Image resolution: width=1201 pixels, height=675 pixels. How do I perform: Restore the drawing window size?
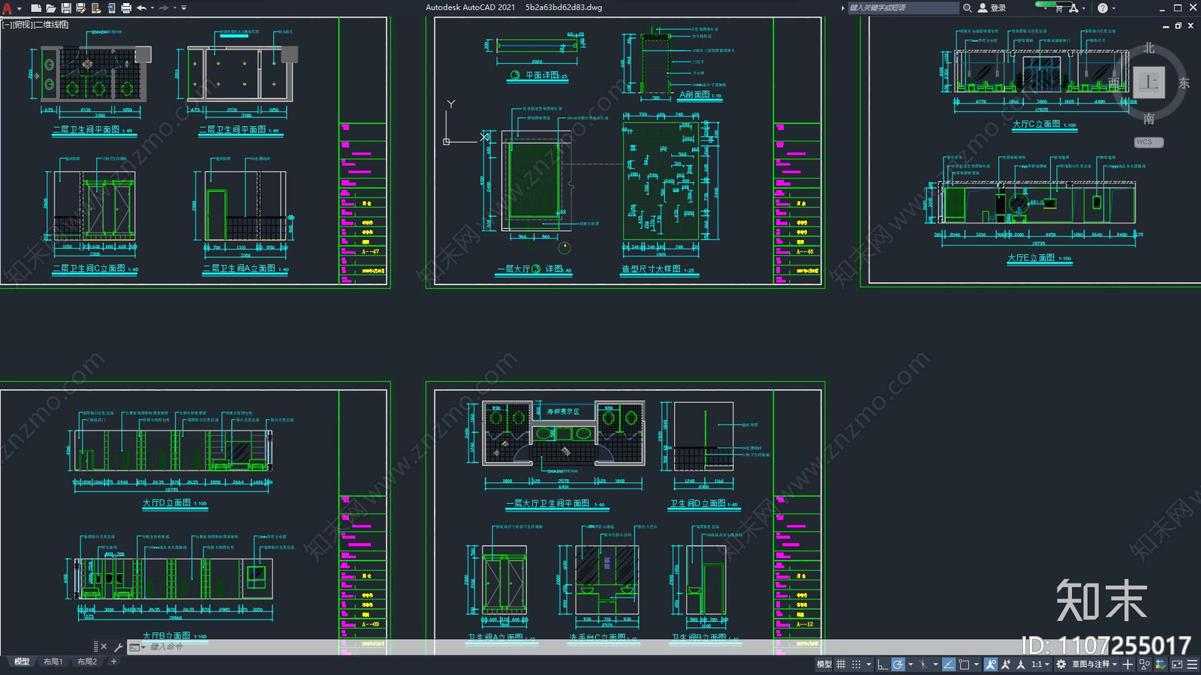[1178, 25]
